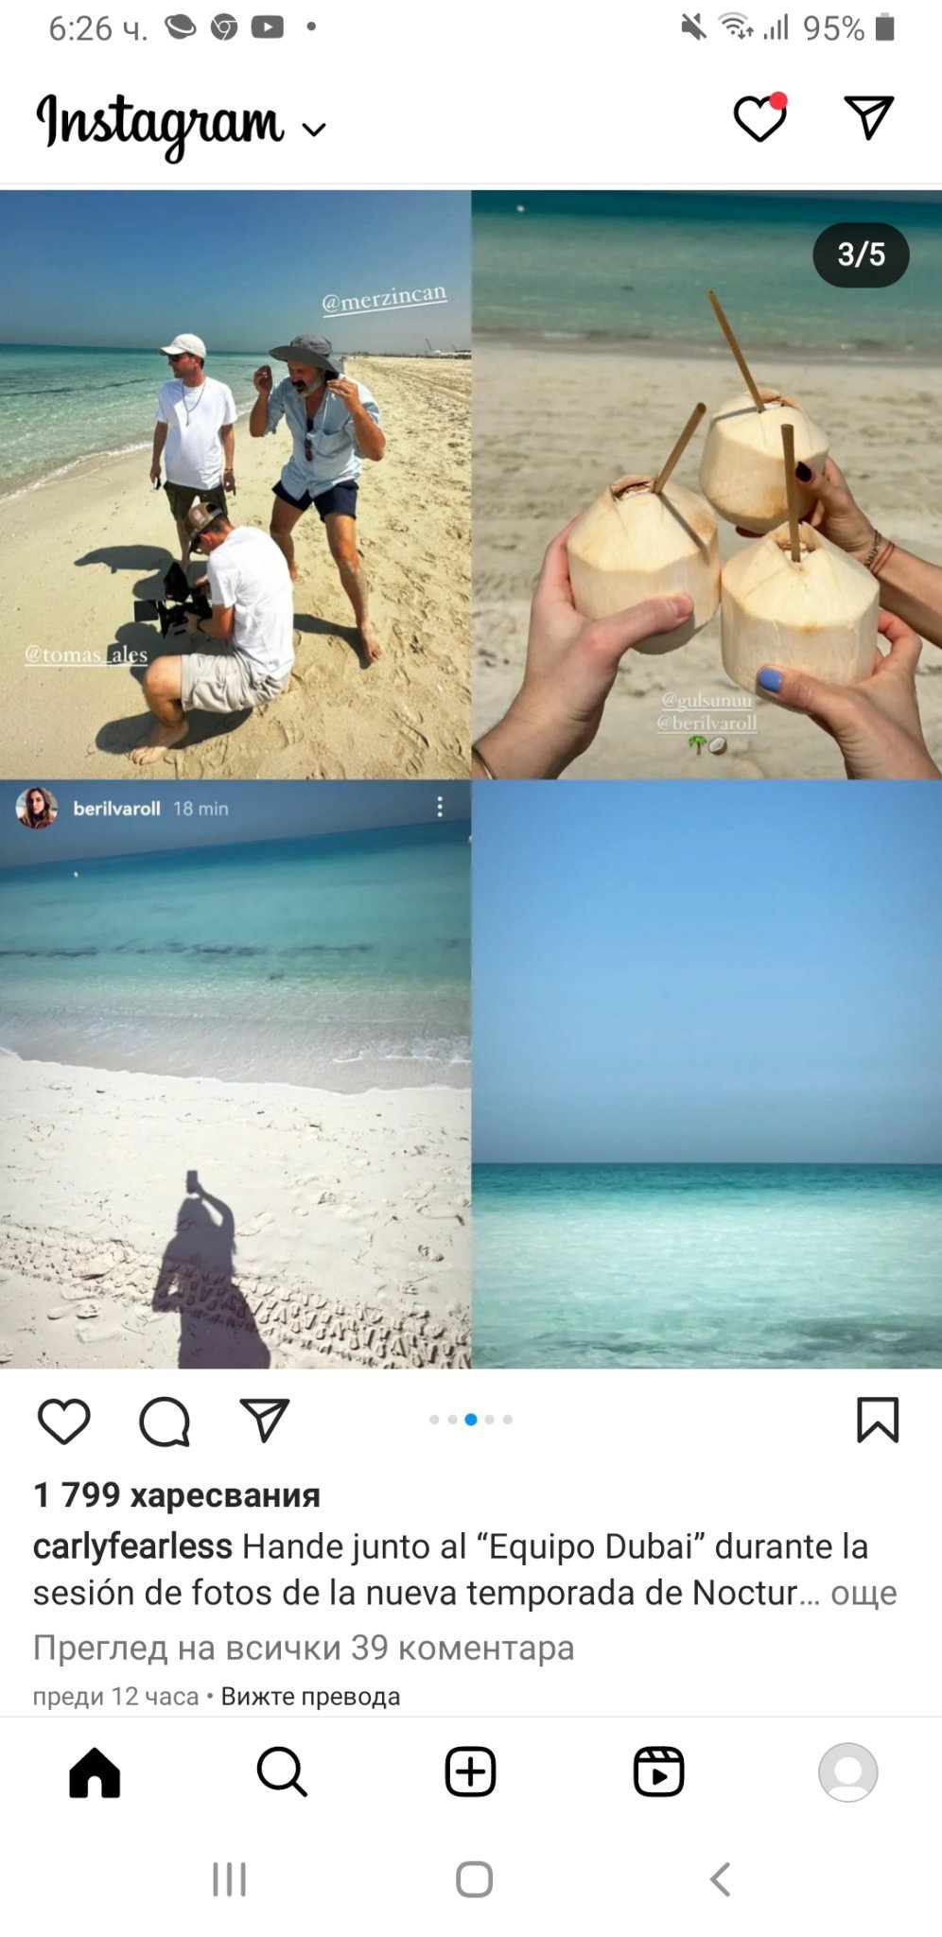Open Reels tab icon
This screenshot has height=1937, width=942.
(658, 1771)
